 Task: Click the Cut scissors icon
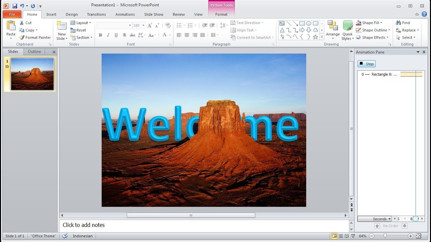coord(22,23)
